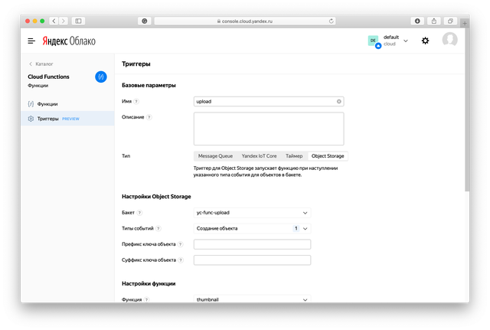Open the user profile avatar
The height and width of the screenshot is (330, 490).
click(449, 40)
